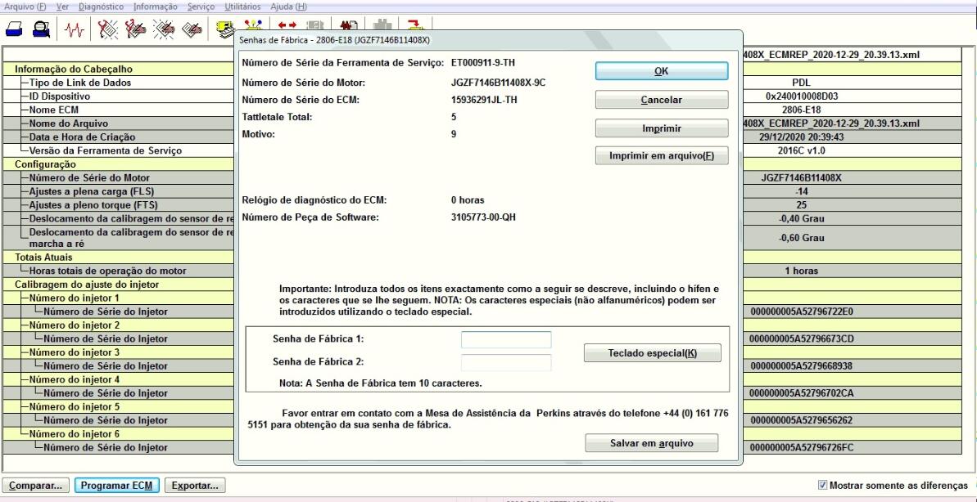
Task: Click the 'Imprimir em arquivo' button
Action: coord(662,157)
